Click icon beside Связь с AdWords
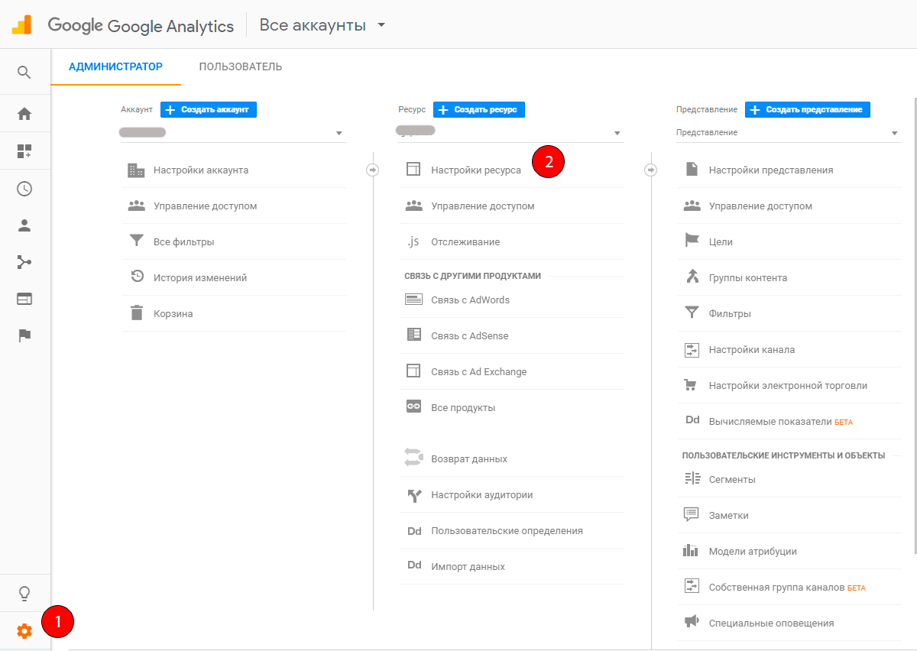This screenshot has height=651, width=917. tap(413, 300)
